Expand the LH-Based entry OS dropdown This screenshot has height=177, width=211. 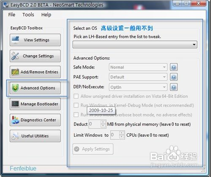click(135, 45)
